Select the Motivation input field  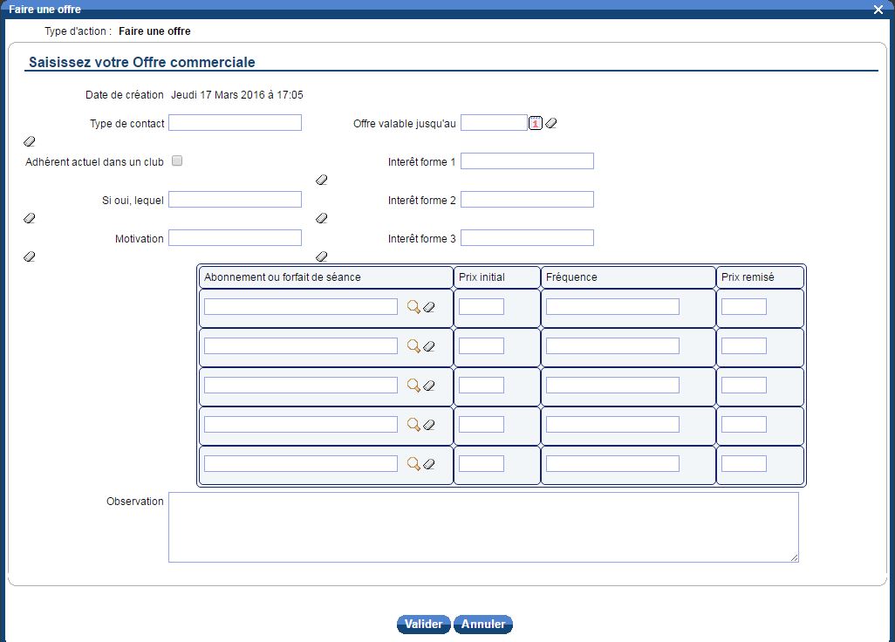235,238
